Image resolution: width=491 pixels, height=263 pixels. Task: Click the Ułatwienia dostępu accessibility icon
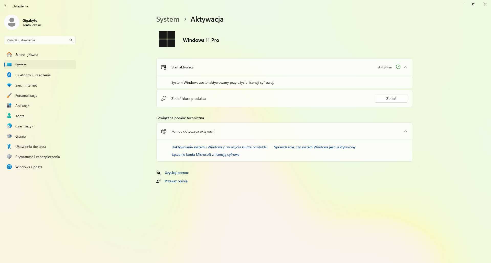point(9,146)
